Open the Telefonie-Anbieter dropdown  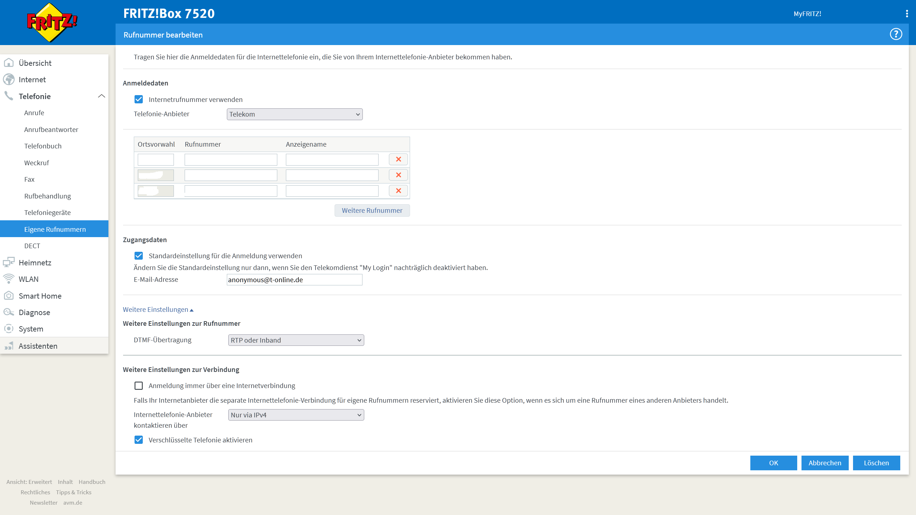point(294,114)
